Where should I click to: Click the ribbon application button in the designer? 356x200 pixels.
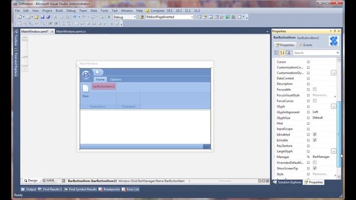(86, 75)
